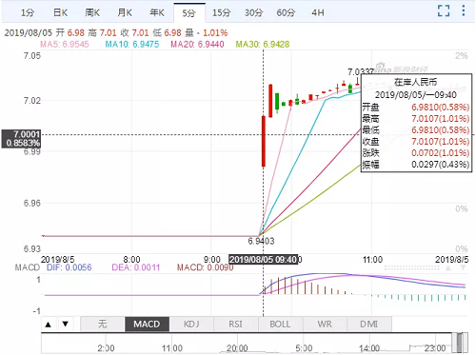Image resolution: width=476 pixels, height=355 pixels.
Task: Select the active 5分 tab
Action: pos(189,13)
